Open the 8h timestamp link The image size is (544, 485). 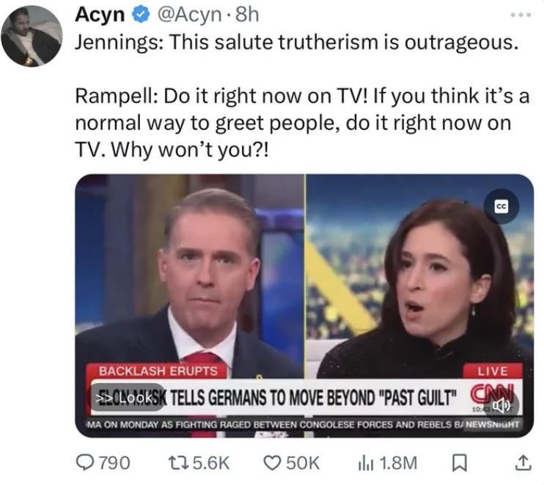tap(247, 15)
